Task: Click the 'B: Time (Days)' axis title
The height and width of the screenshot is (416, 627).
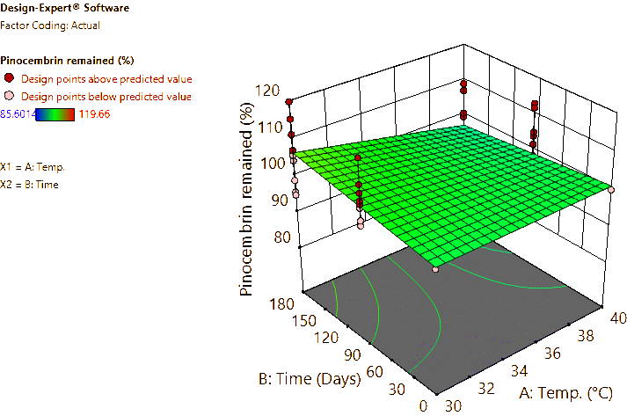Action: [309, 379]
